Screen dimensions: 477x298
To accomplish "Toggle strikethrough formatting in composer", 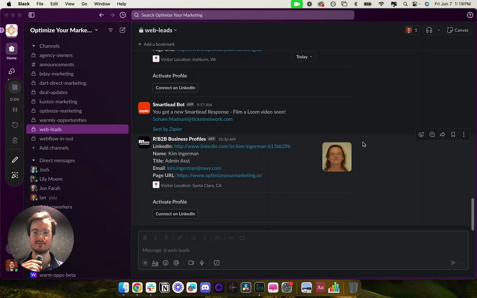I will (166, 238).
